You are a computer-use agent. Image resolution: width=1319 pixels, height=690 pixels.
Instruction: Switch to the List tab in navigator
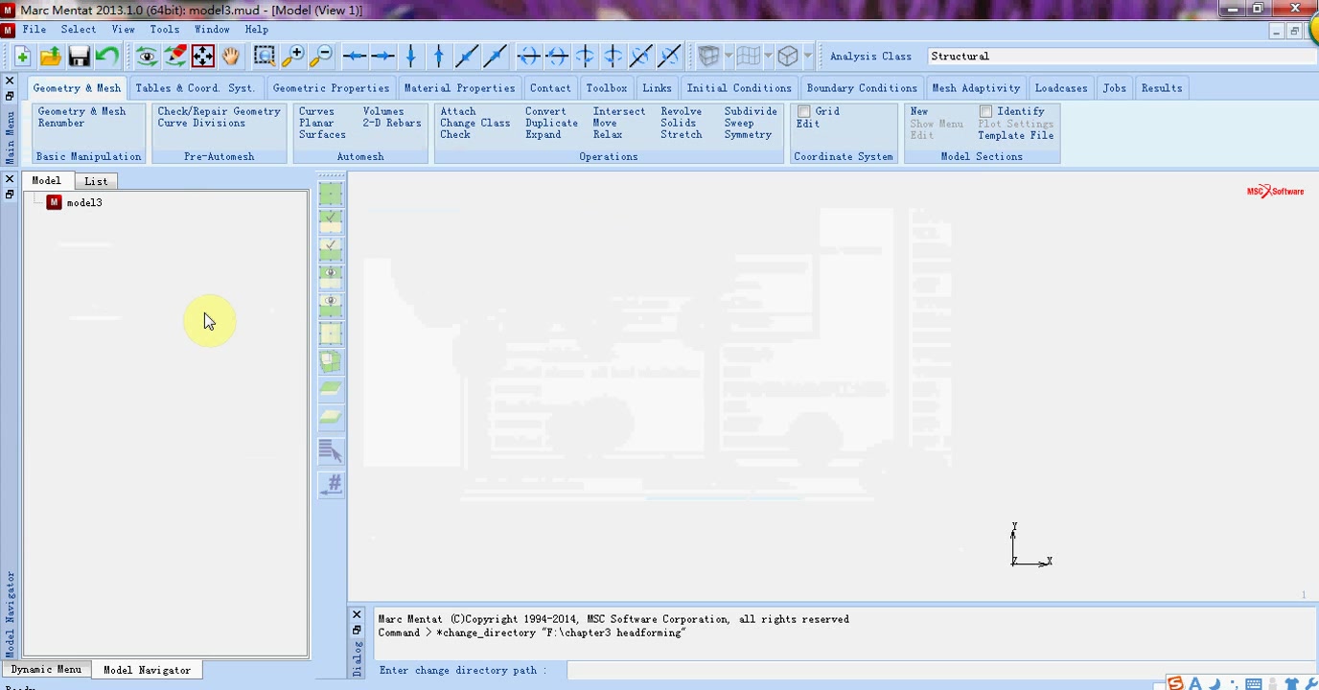coord(96,181)
